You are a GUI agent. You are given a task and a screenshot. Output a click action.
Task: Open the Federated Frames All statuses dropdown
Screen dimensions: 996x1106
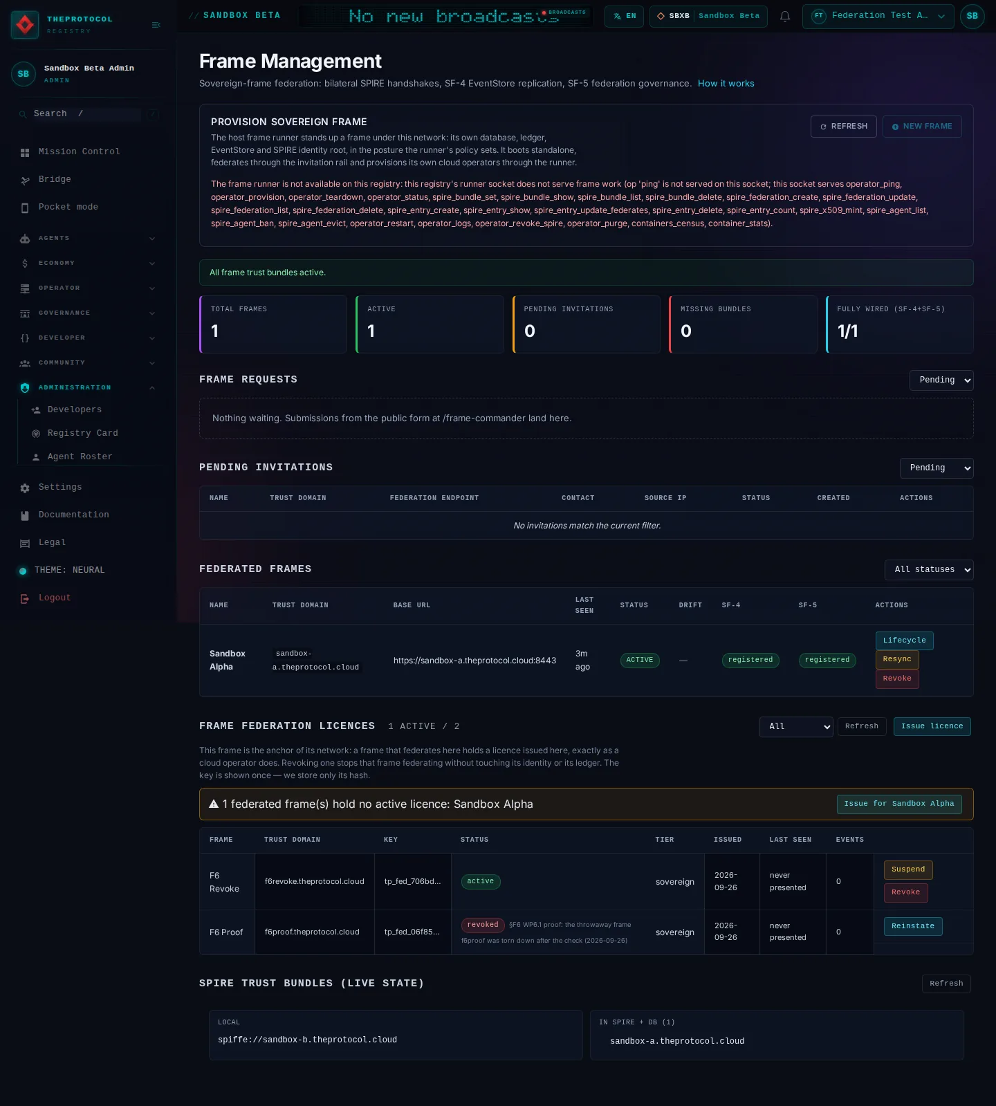(929, 570)
